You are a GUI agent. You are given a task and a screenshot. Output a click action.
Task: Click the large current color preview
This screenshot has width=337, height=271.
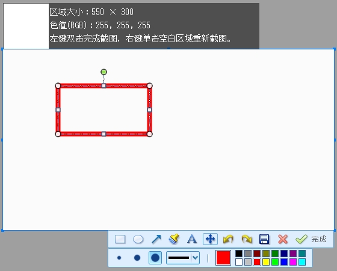pos(223,258)
